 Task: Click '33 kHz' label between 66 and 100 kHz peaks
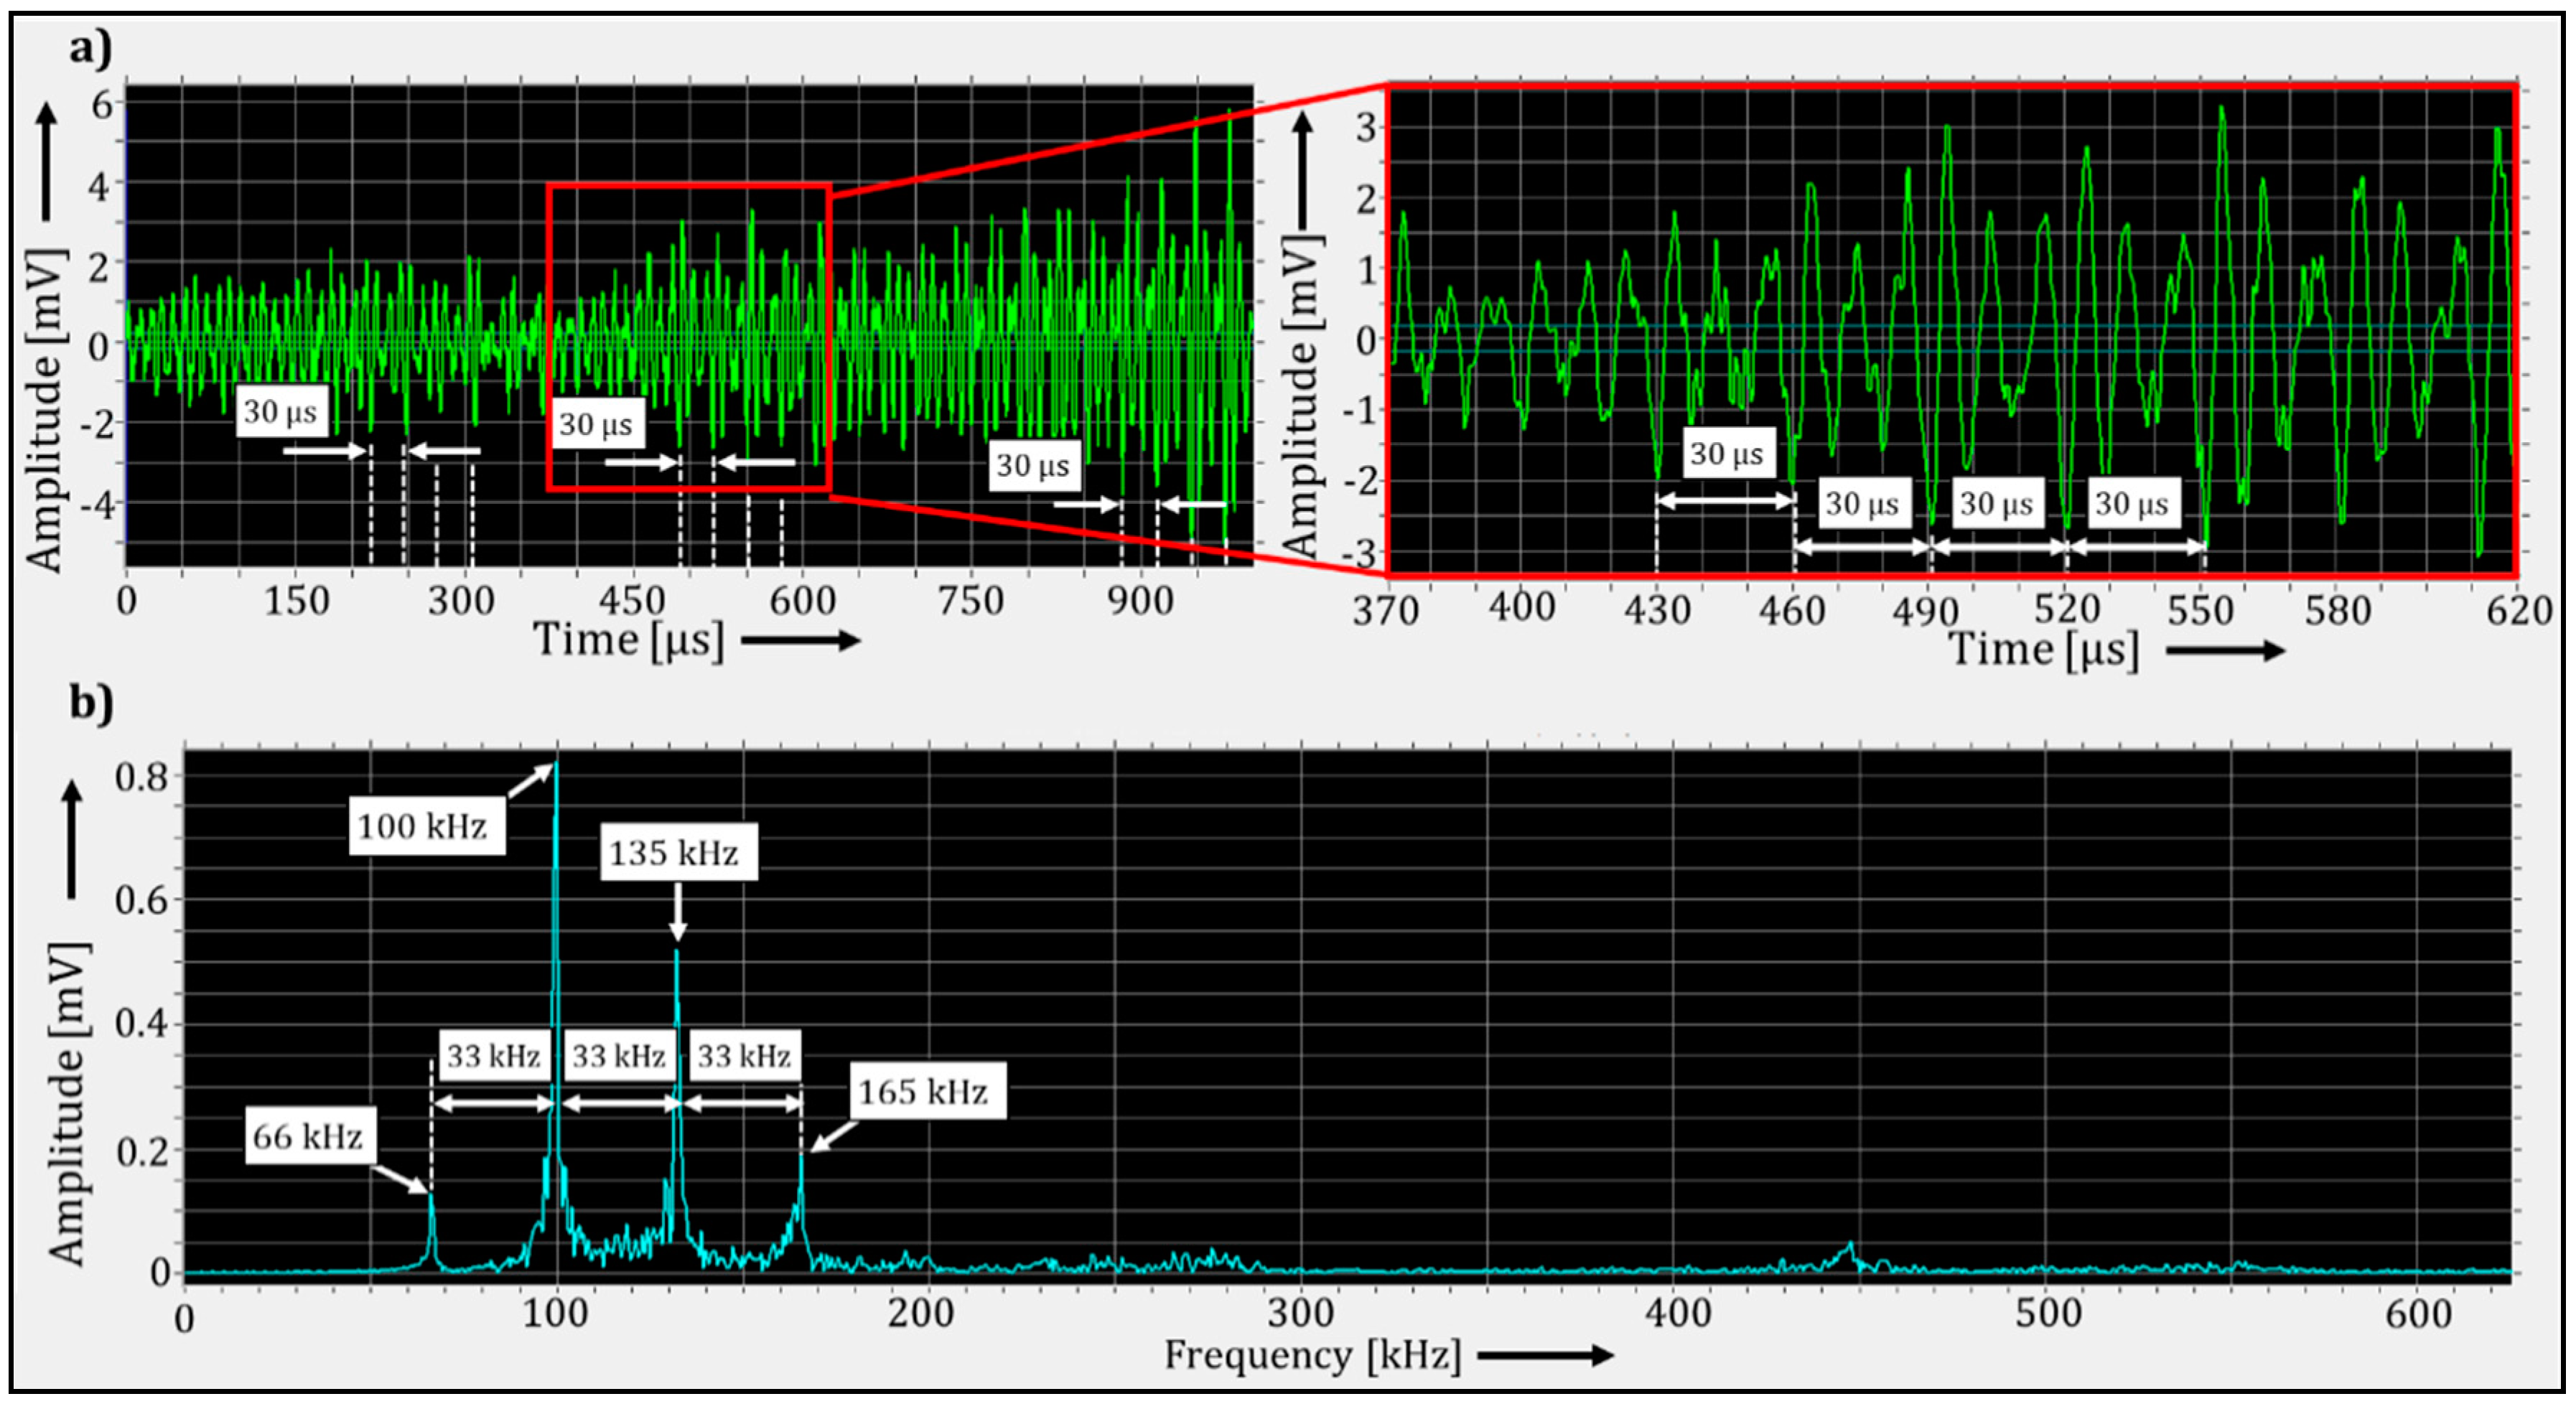coord(495,1056)
